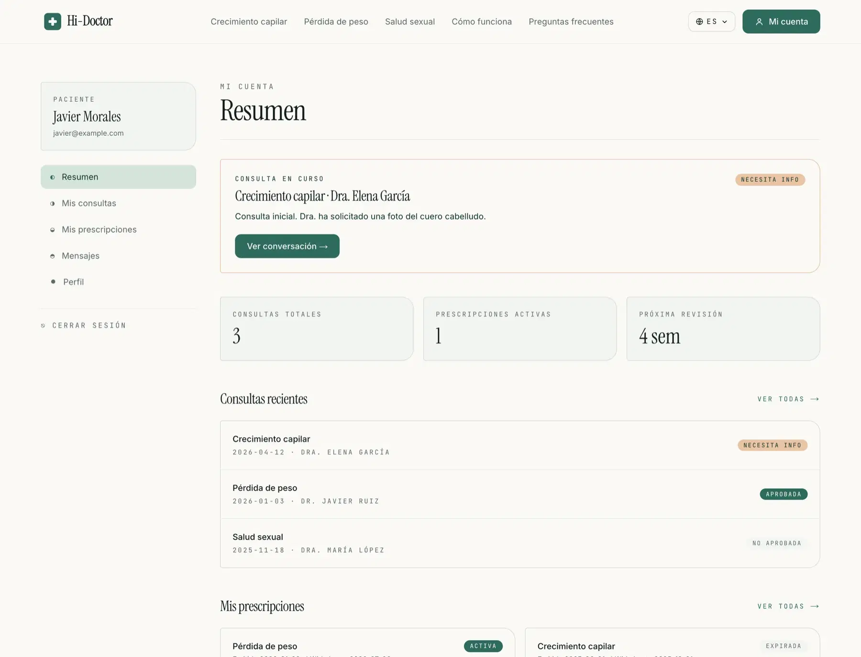Open the Cómo funciona nav item
Viewport: 861px width, 657px height.
tap(481, 22)
